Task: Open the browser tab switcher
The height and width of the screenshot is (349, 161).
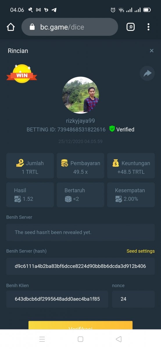Action: [x=130, y=27]
